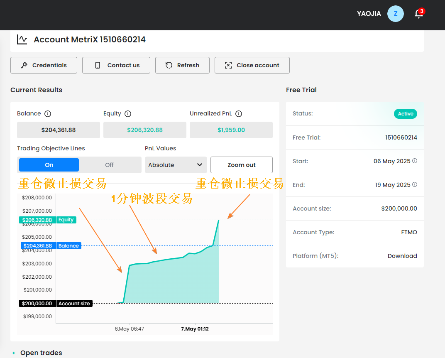445x358 pixels.
Task: Click the YAOJIA username
Action: click(x=369, y=14)
